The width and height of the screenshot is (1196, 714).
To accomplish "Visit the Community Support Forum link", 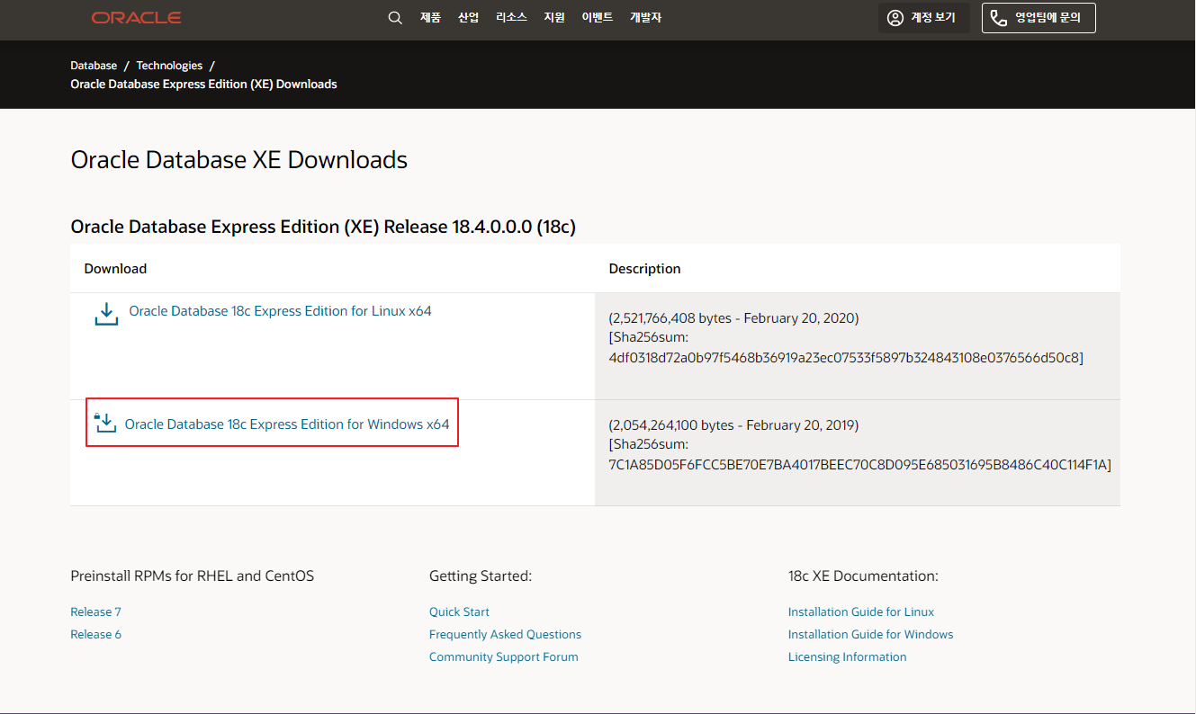I will click(504, 657).
